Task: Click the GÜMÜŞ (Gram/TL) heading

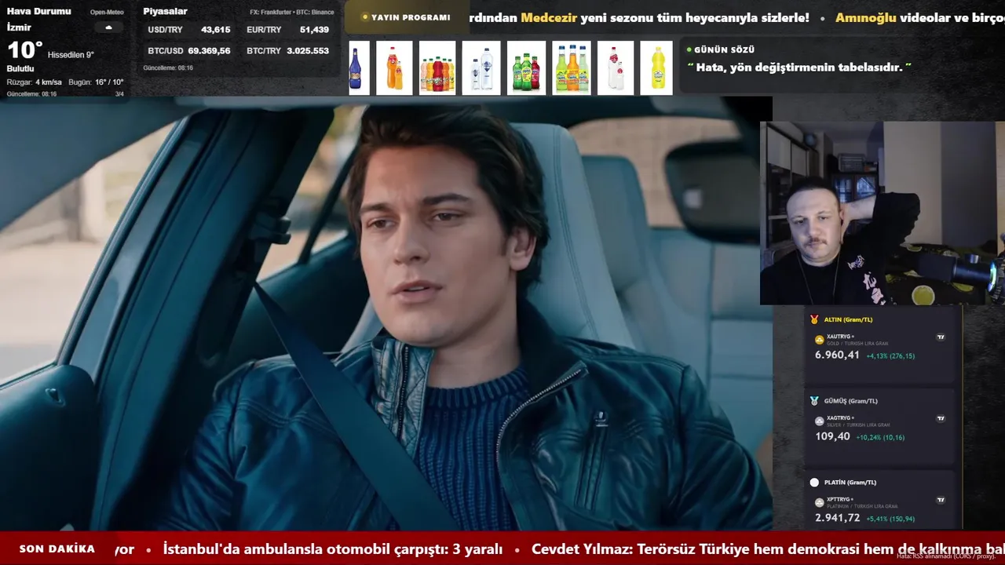Action: click(x=850, y=401)
